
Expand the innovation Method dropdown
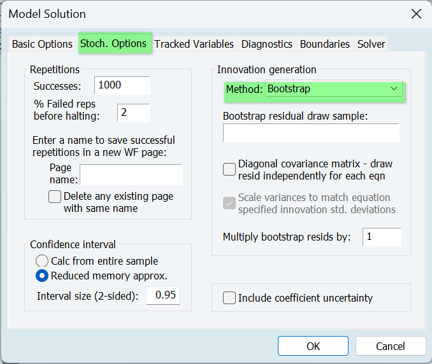[333, 89]
